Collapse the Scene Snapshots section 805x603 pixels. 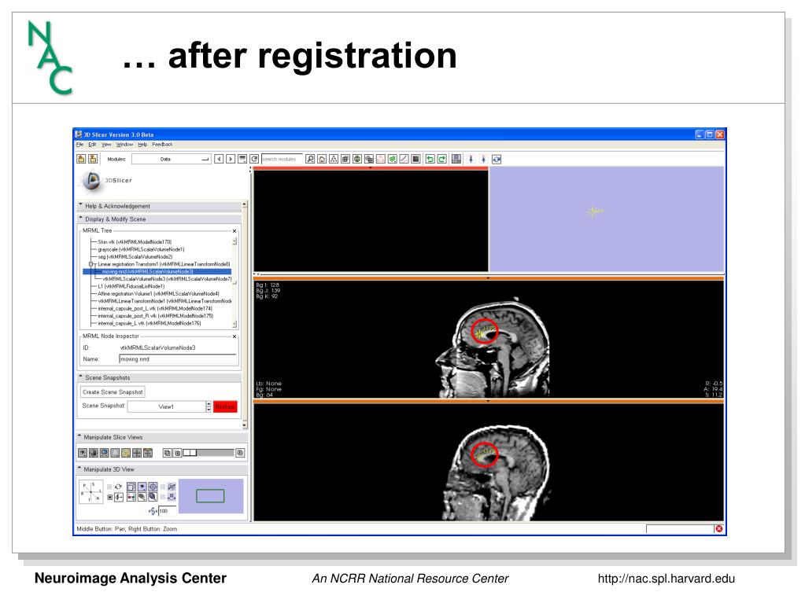point(159,377)
